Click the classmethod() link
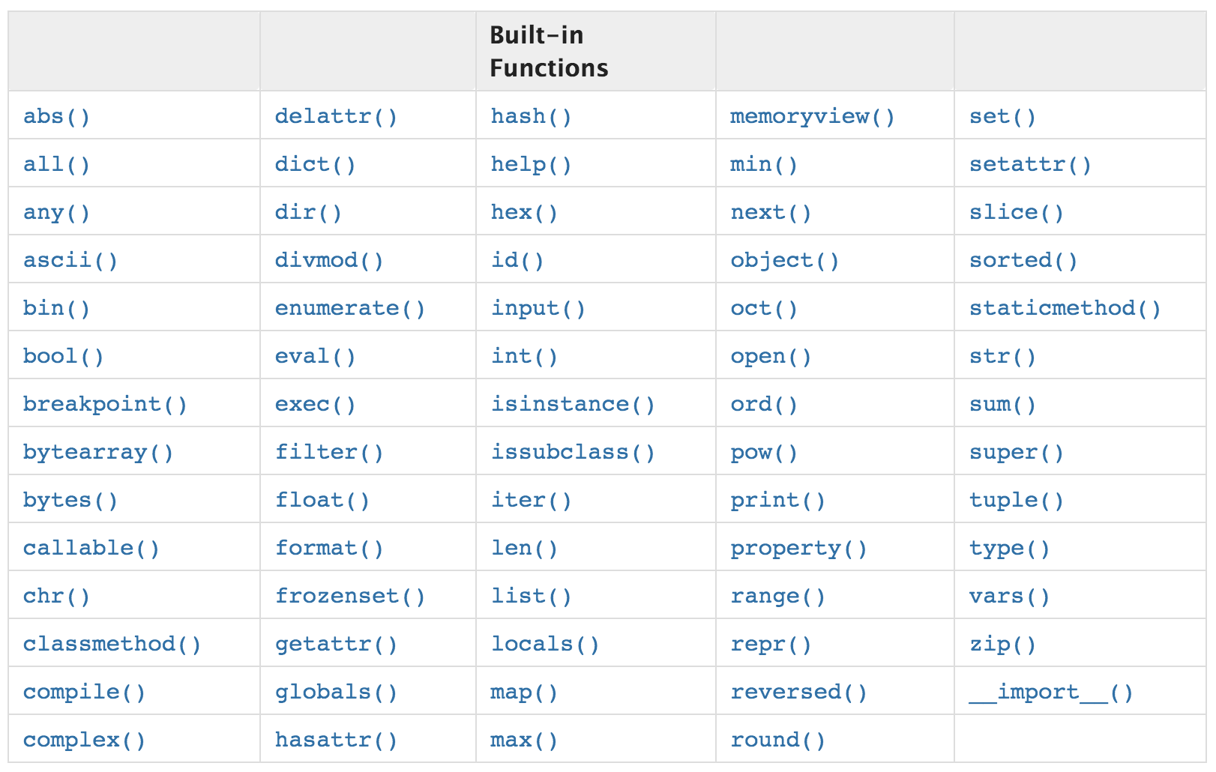Screen dimensions: 1216x772 click(112, 644)
